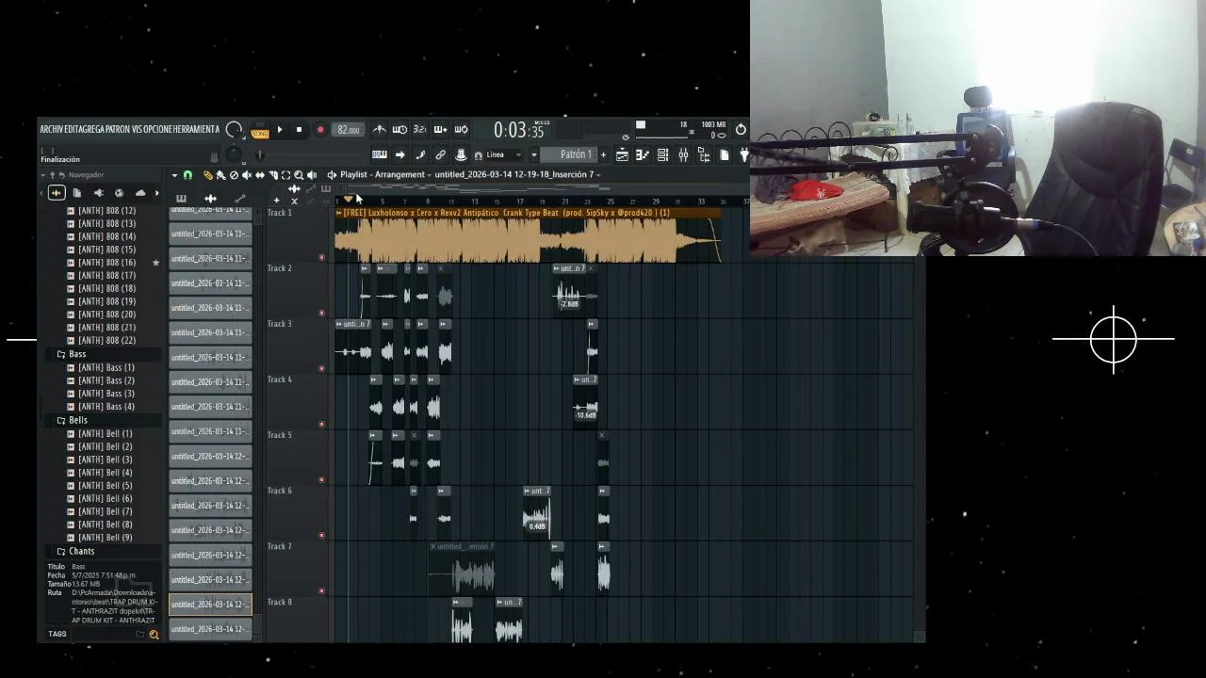The height and width of the screenshot is (678, 1206).
Task: Click the Play button in transport
Action: coord(280,130)
